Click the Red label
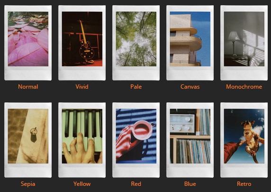Screen dimensions: 271x192 136,184
